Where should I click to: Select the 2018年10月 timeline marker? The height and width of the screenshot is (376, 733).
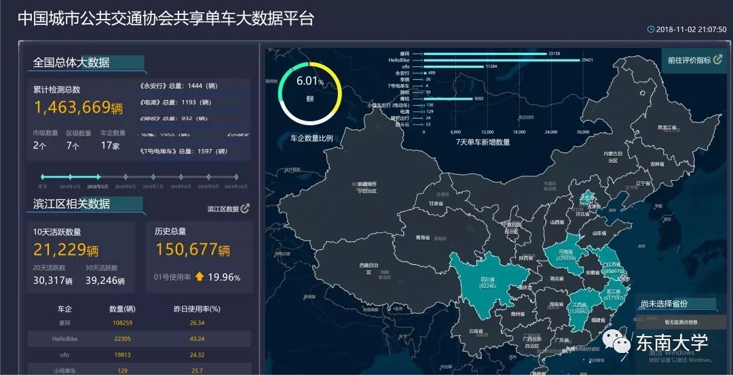click(x=236, y=177)
